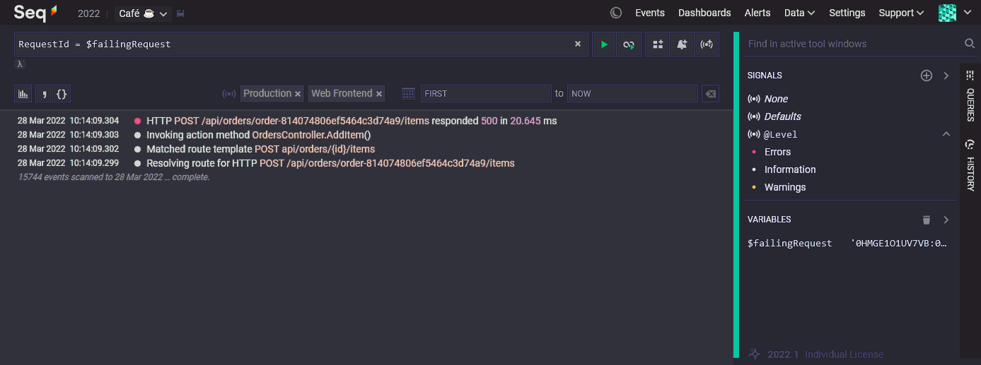981x365 pixels.
Task: Click the sparkle icon beside the version
Action: (755, 354)
